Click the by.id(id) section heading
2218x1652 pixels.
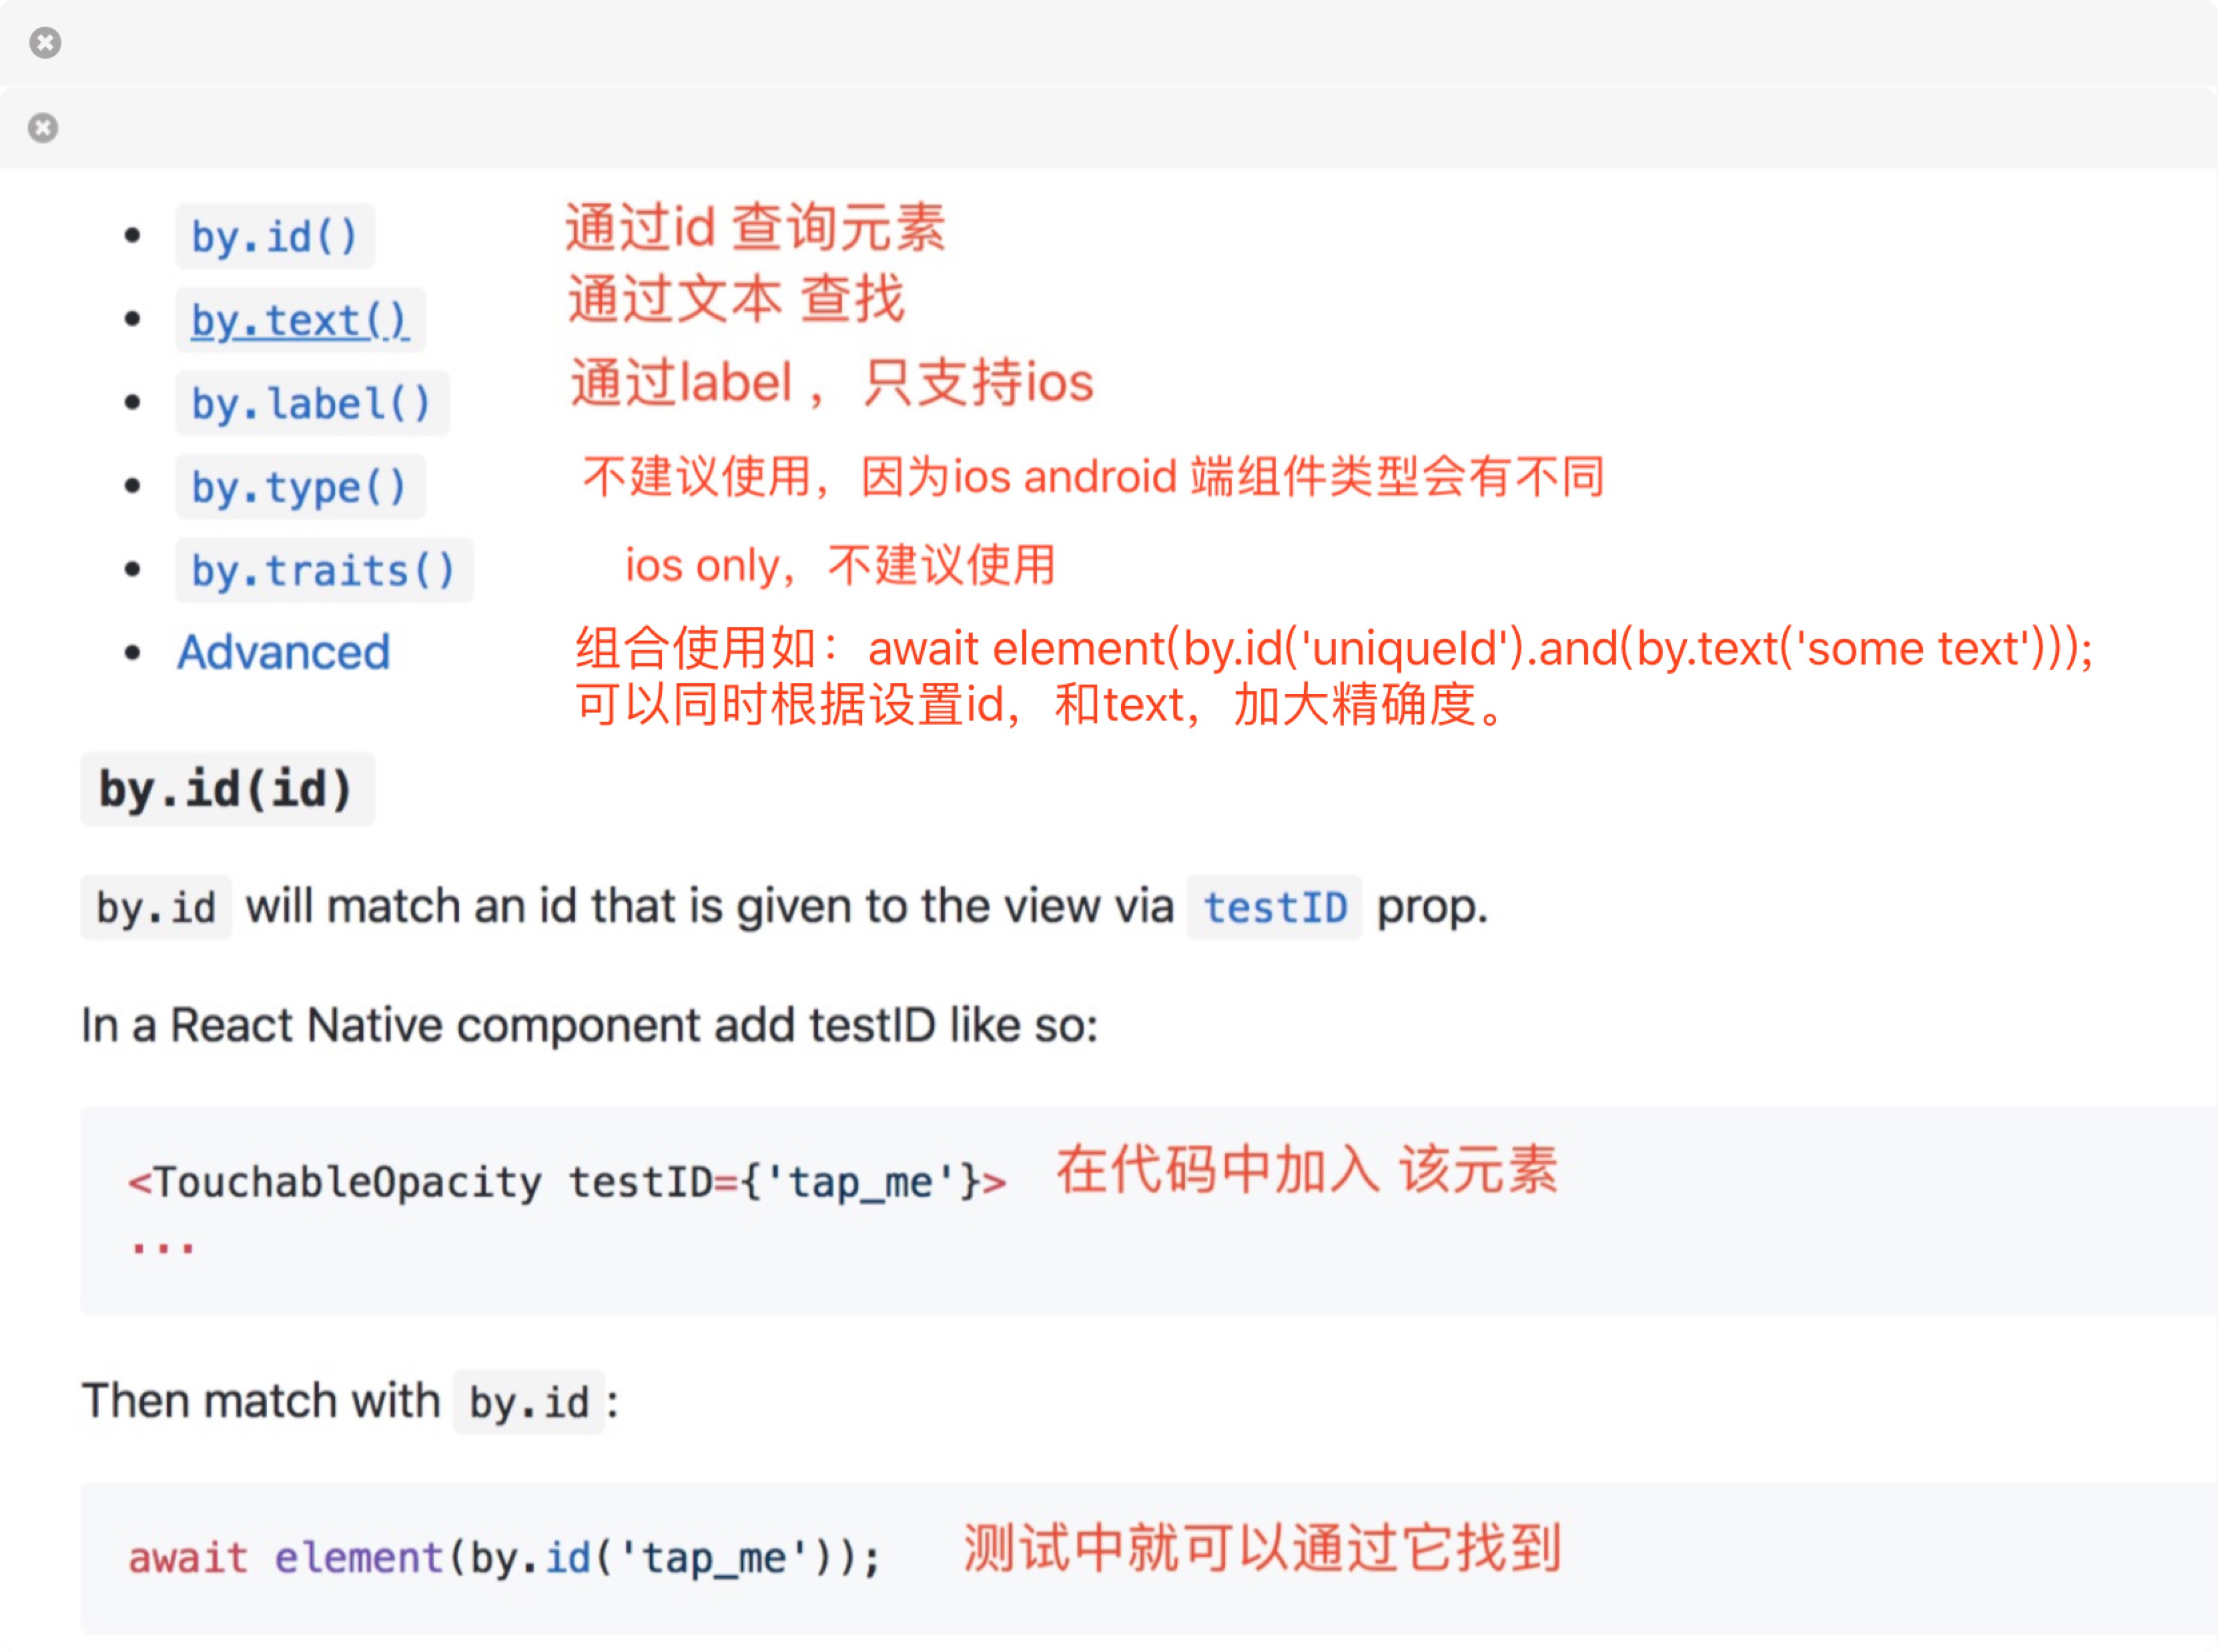227,789
